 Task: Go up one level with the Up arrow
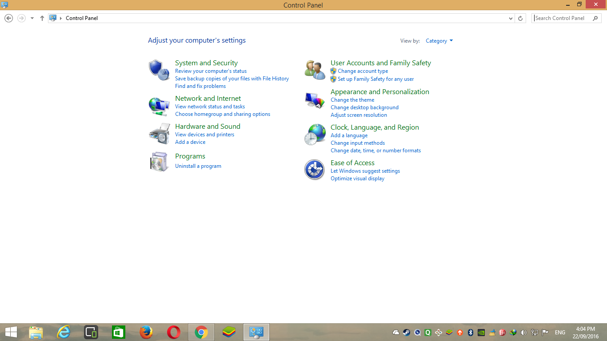(x=42, y=18)
